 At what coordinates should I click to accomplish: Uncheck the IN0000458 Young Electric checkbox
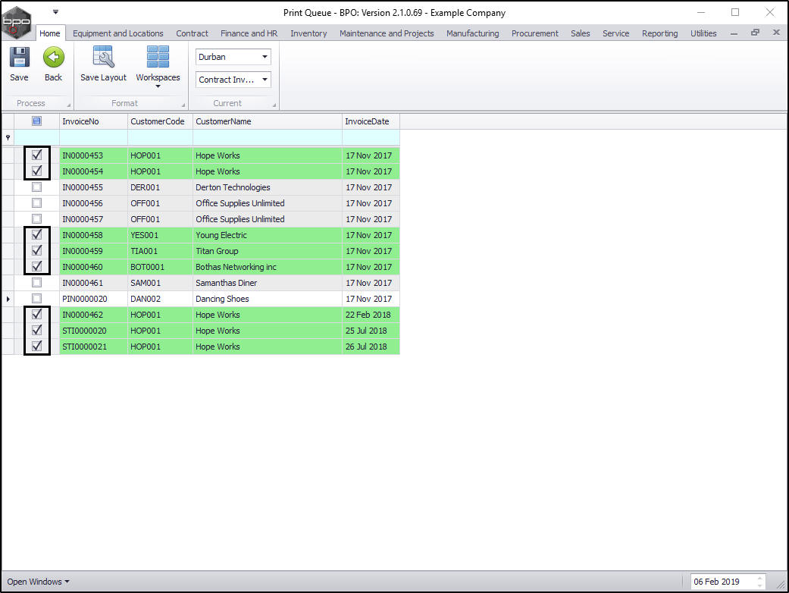pos(36,234)
